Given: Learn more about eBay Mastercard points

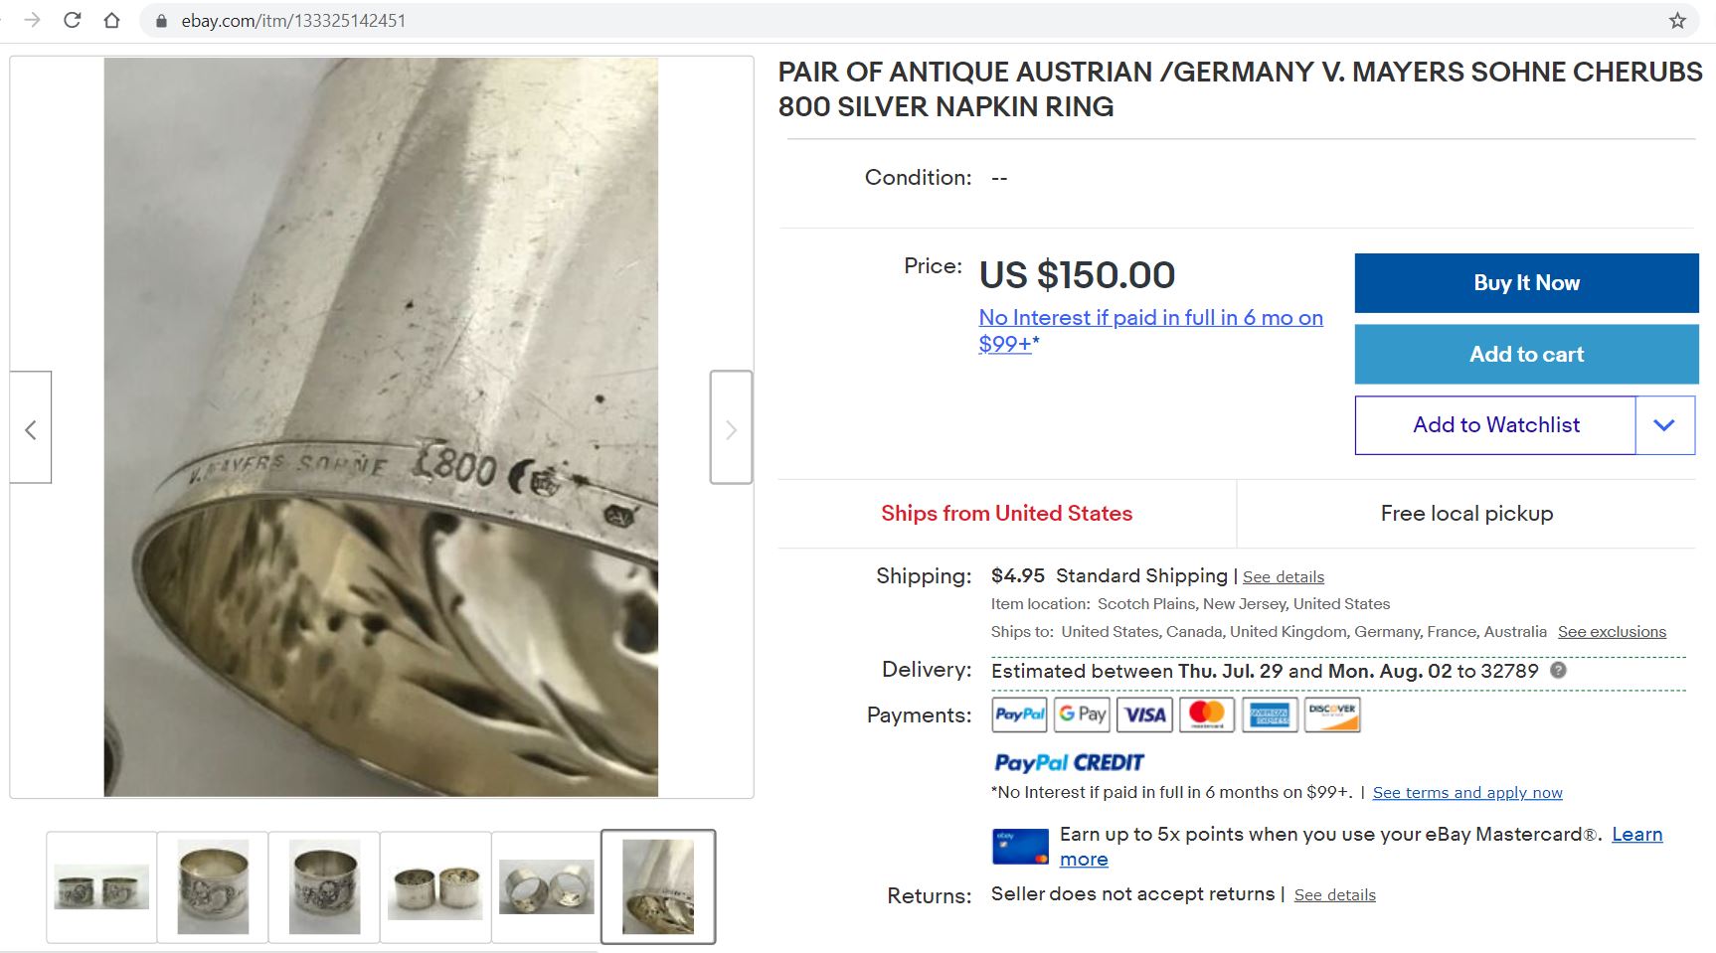Looking at the screenshot, I should point(1636,835).
